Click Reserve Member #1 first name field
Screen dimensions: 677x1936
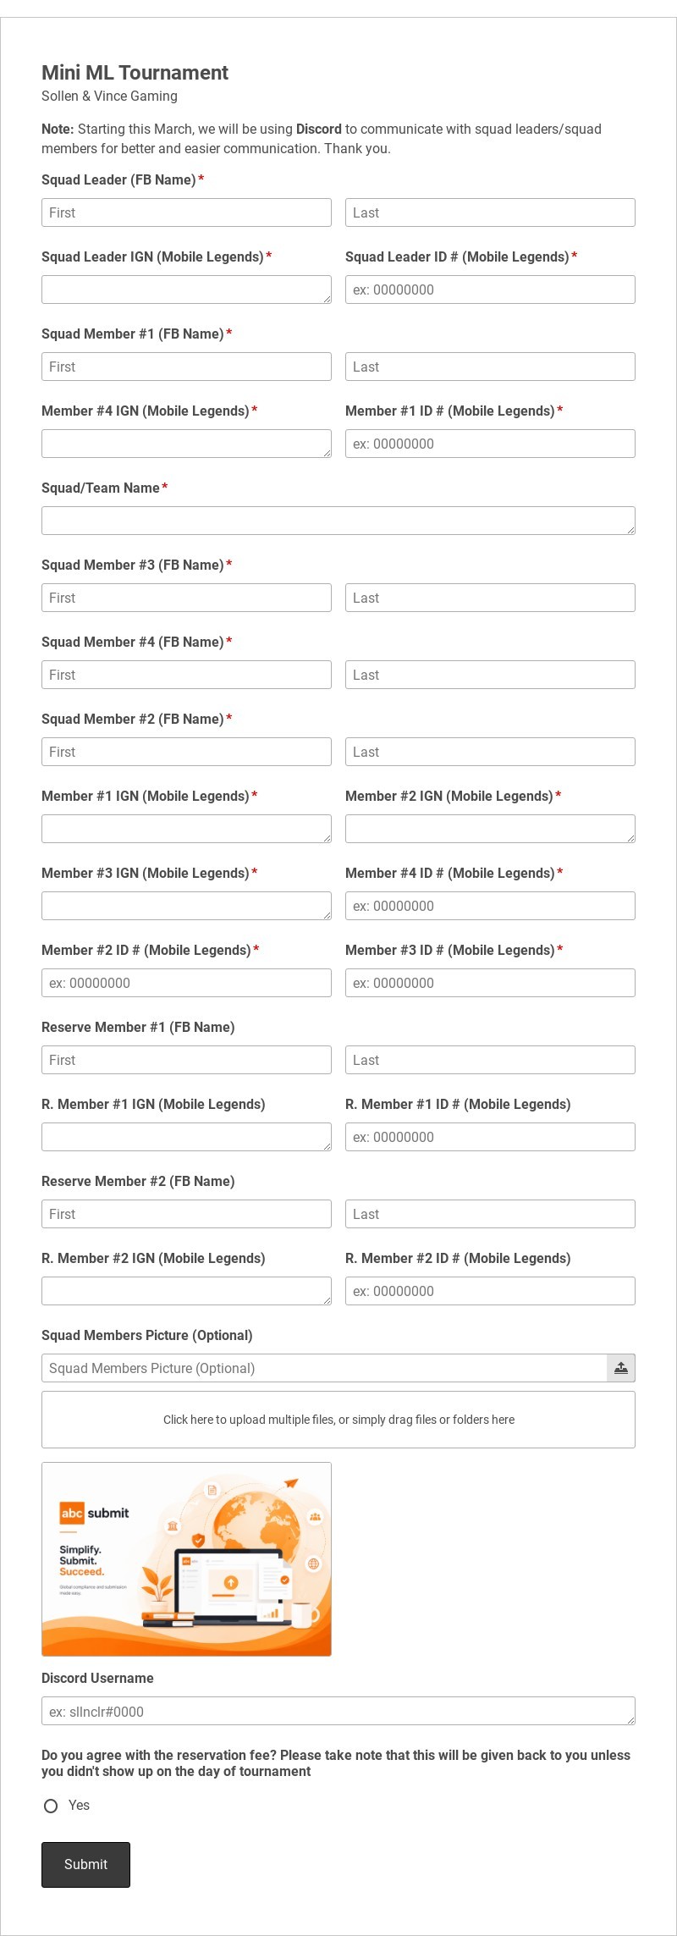pyautogui.click(x=186, y=1060)
